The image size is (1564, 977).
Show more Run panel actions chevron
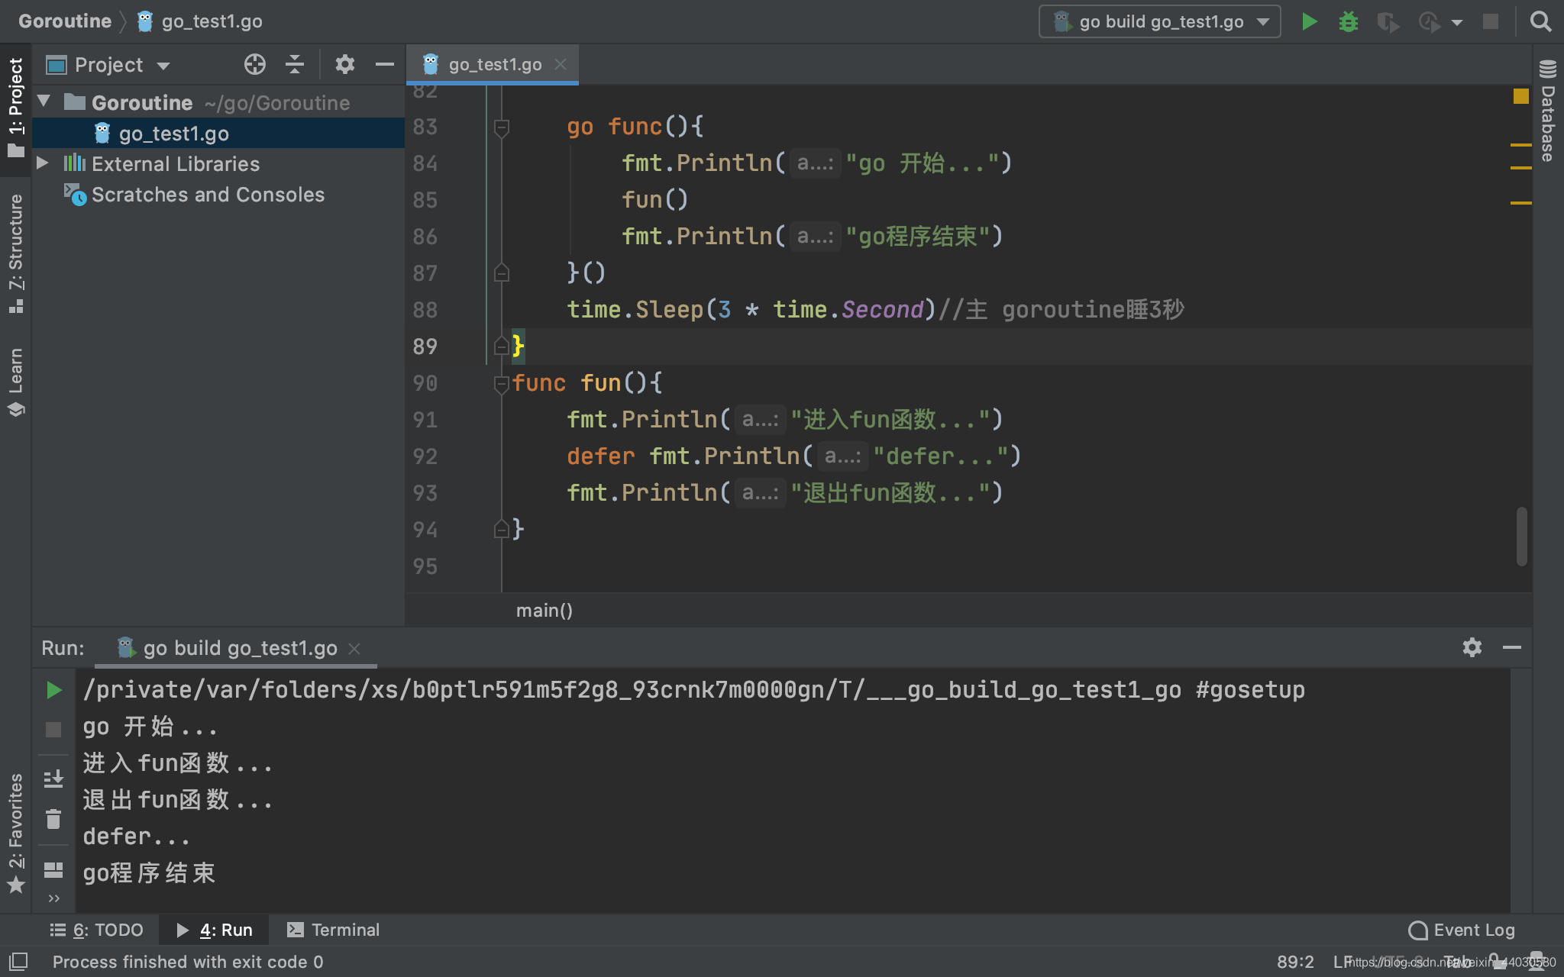(53, 898)
